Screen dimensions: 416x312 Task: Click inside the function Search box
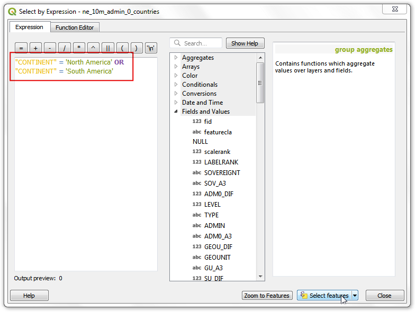tap(201, 43)
